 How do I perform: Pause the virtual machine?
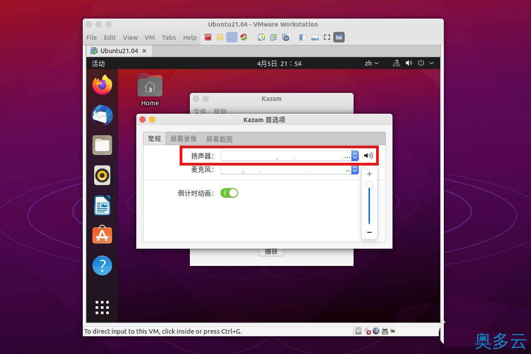tap(219, 37)
